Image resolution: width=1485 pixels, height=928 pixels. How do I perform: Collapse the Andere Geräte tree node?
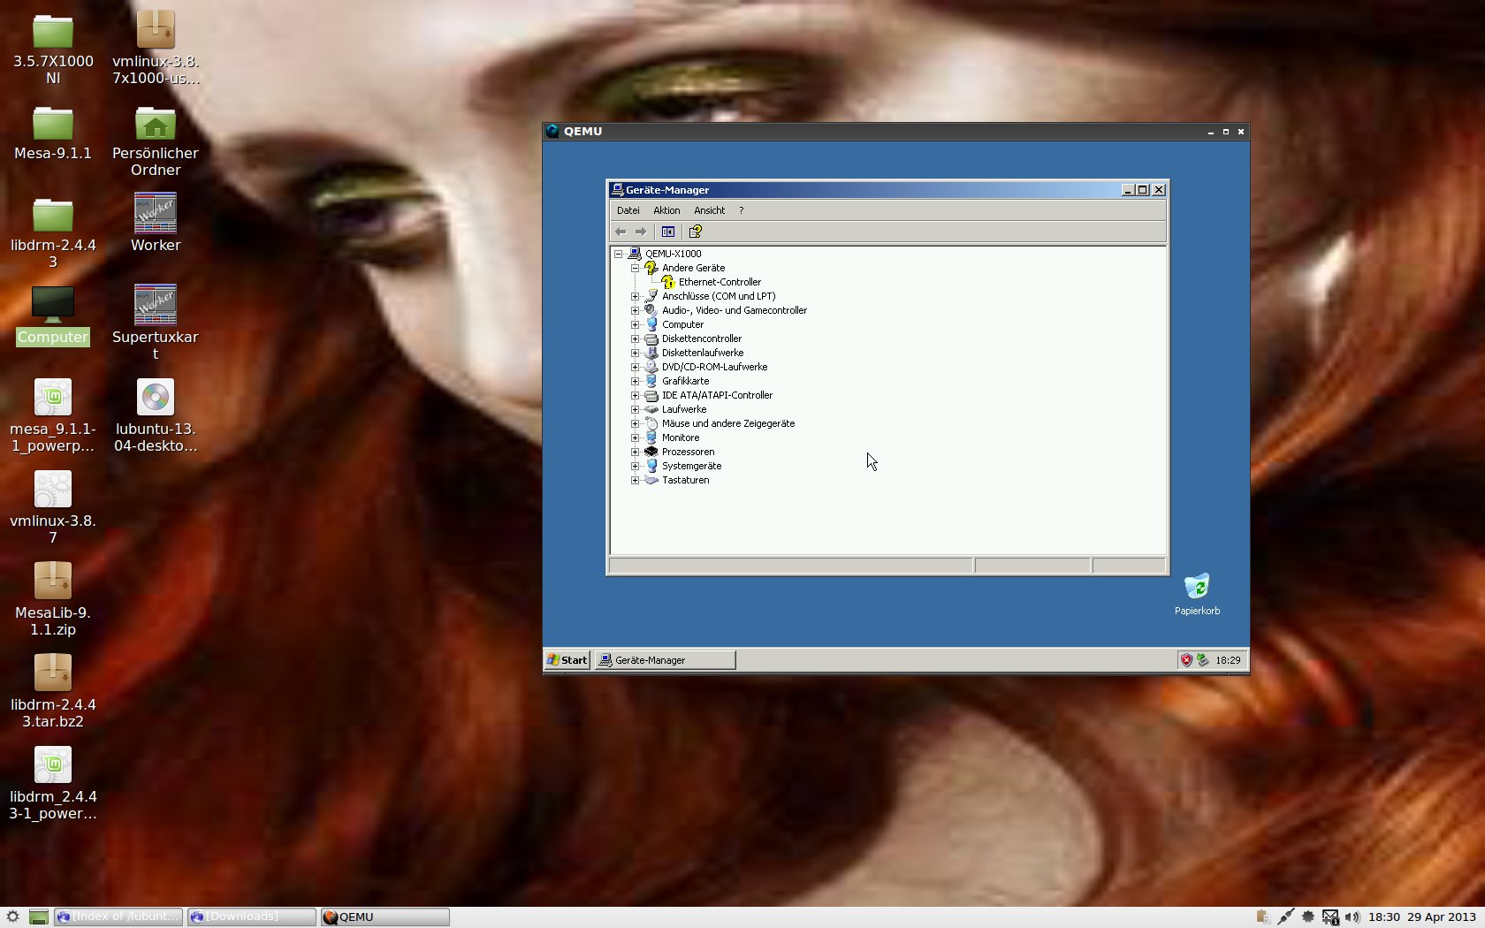point(635,268)
